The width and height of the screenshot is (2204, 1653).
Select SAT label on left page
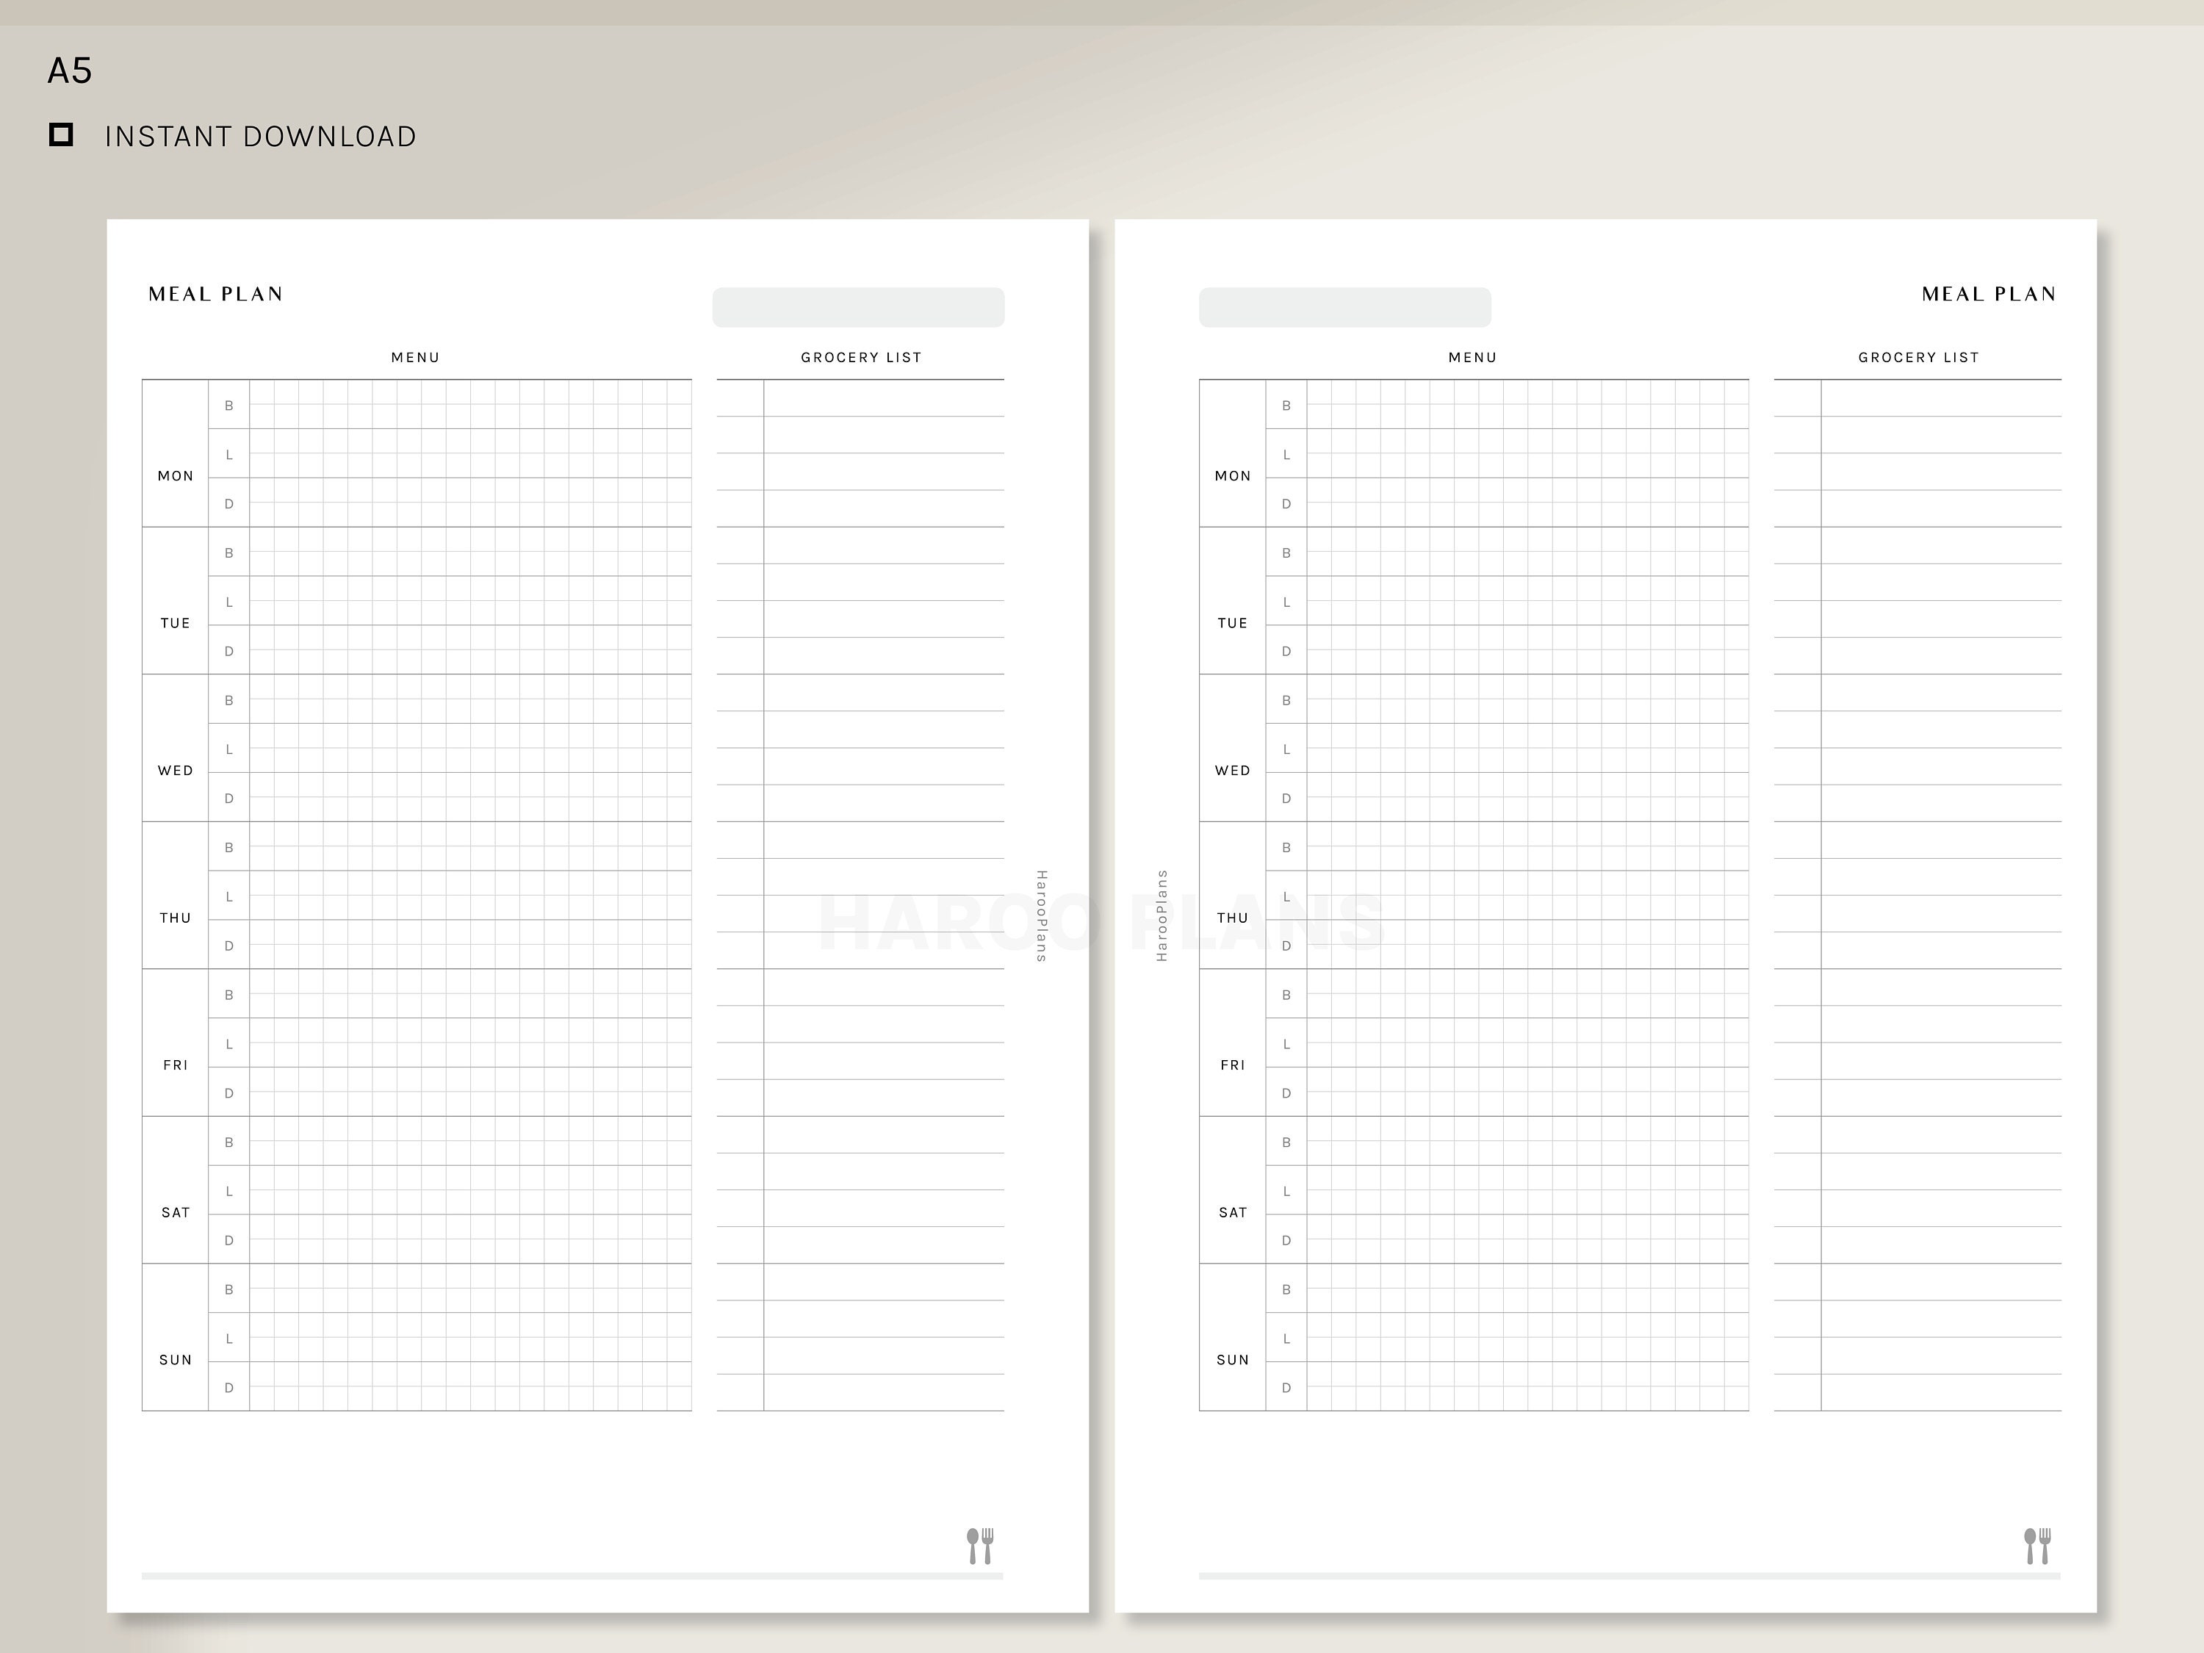176,1213
